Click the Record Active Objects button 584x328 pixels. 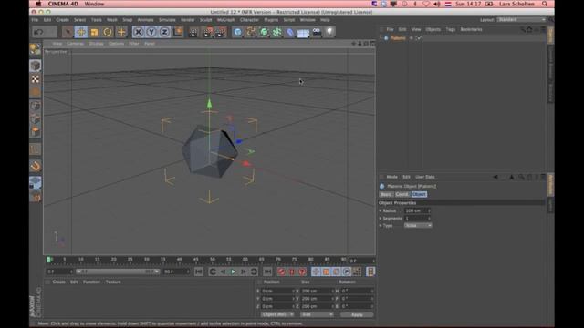coord(282,272)
